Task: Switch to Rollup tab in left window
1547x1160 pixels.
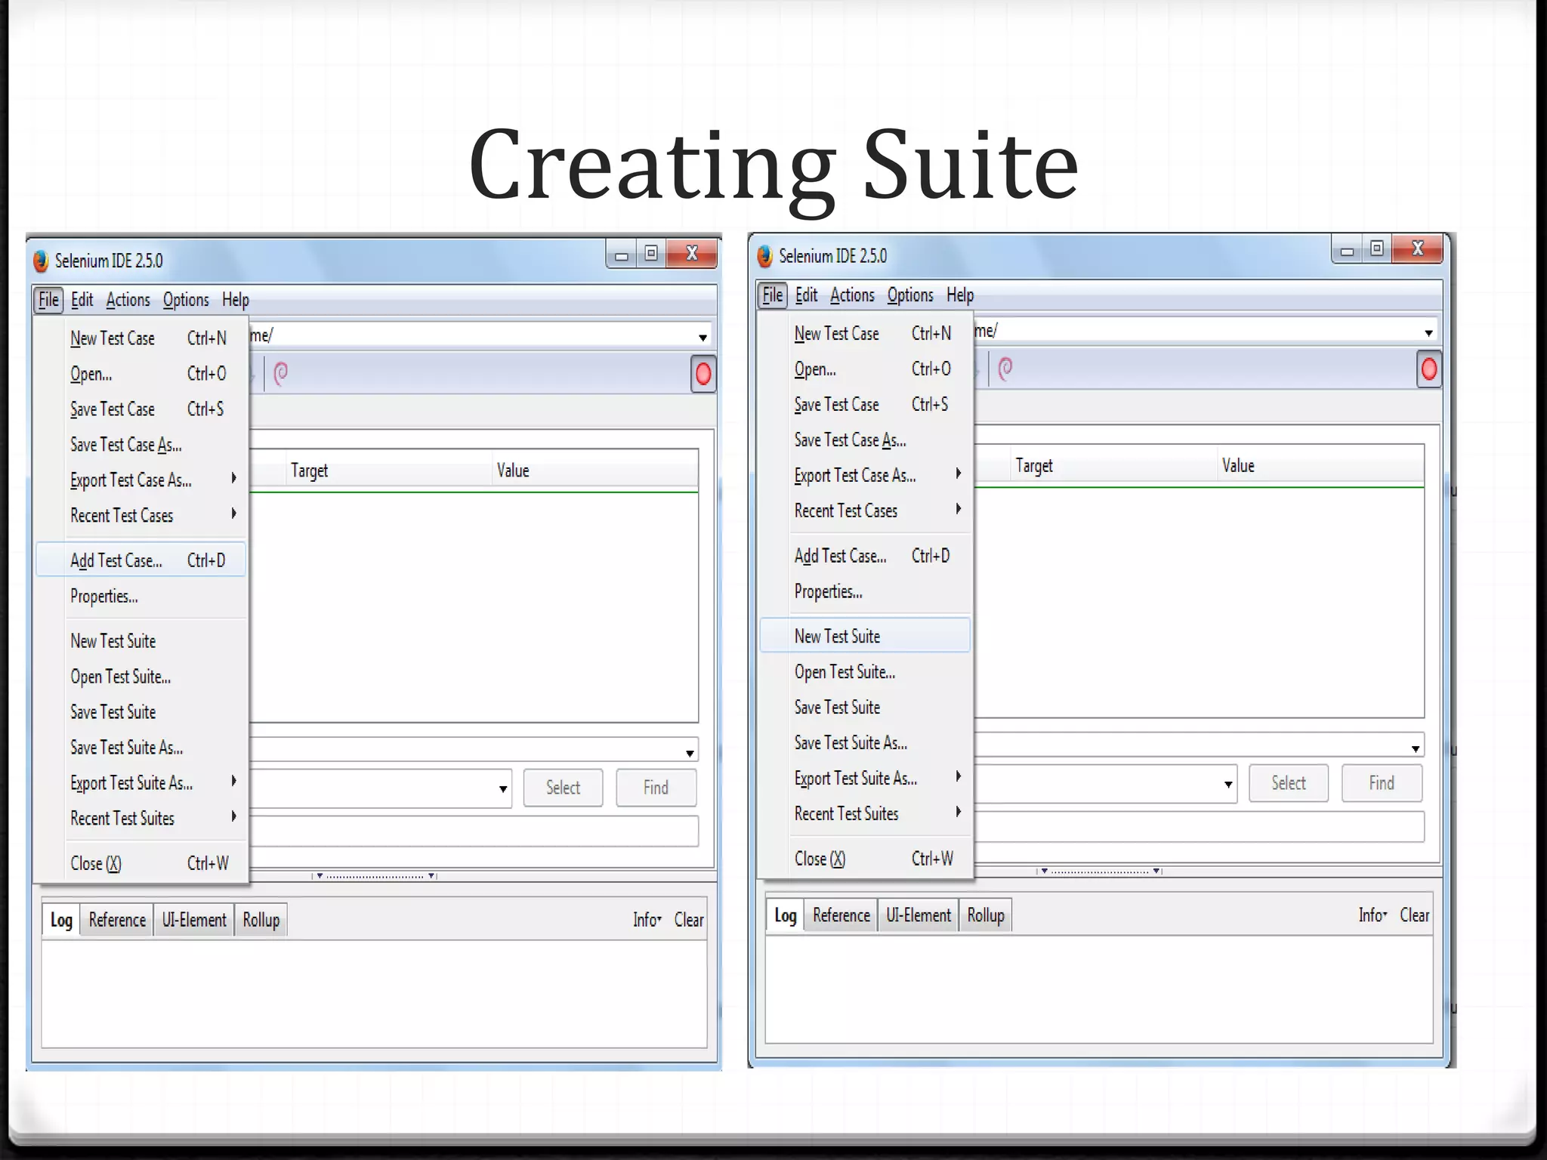Action: (x=261, y=920)
